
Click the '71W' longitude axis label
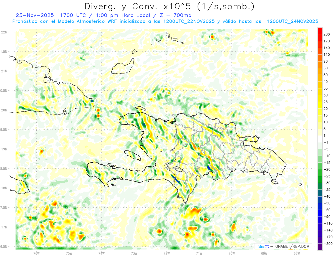tap(199, 253)
